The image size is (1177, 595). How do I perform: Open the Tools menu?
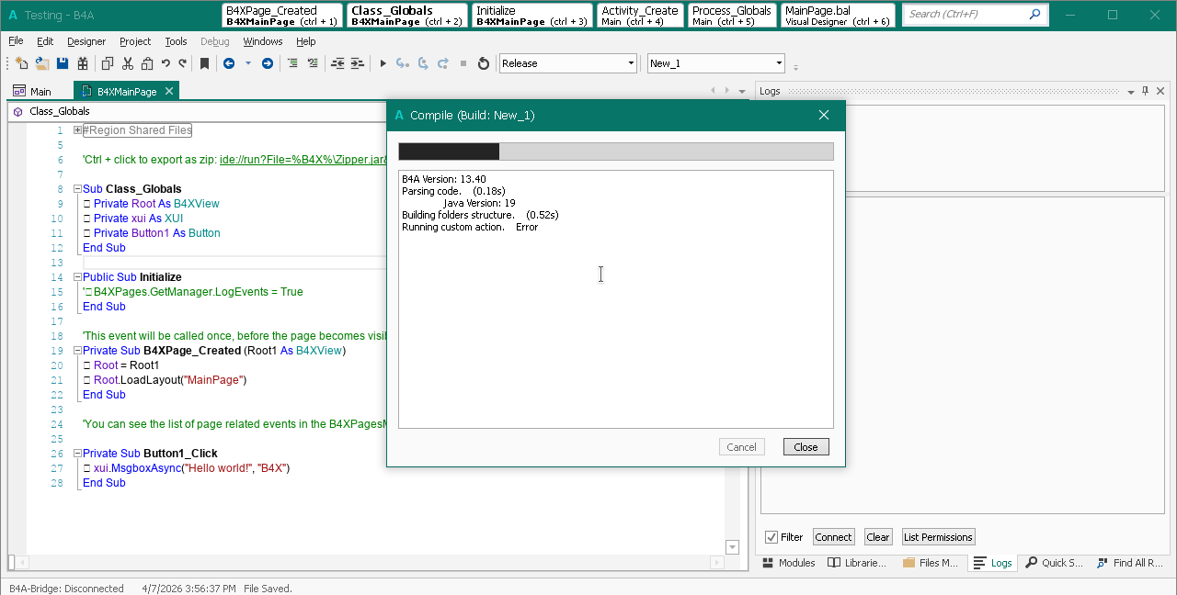176,41
